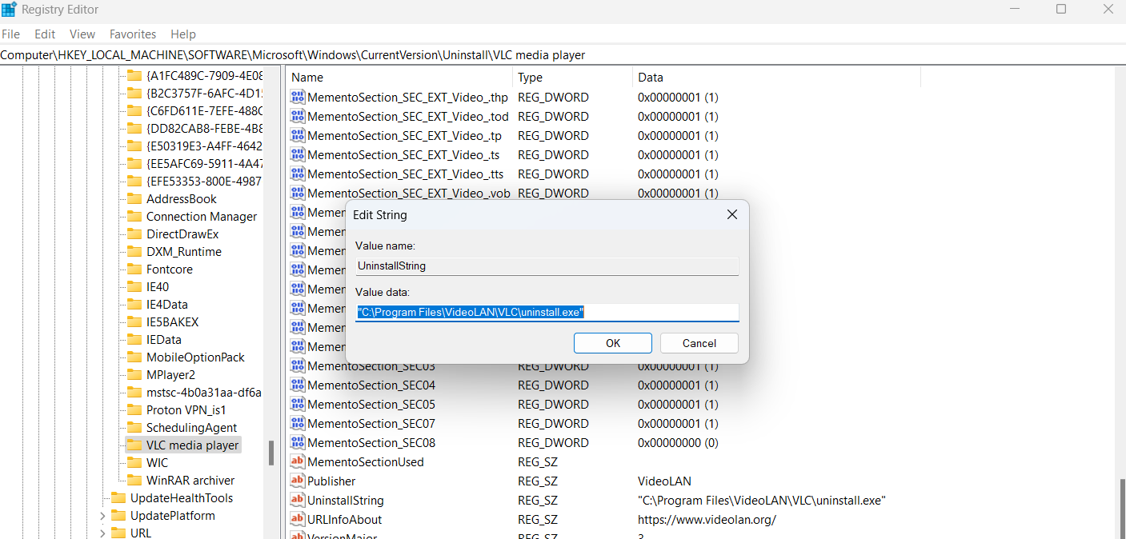Click the UninstallString string value icon
Image resolution: width=1126 pixels, height=539 pixels.
pyautogui.click(x=298, y=501)
